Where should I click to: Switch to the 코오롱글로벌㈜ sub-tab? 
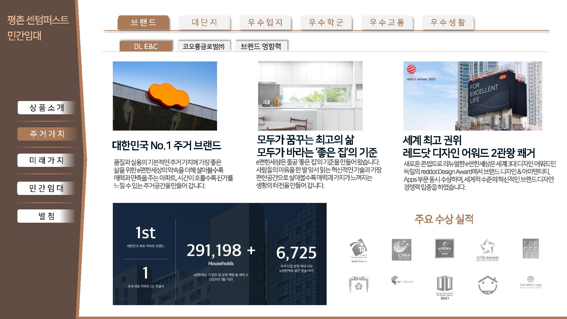203,46
